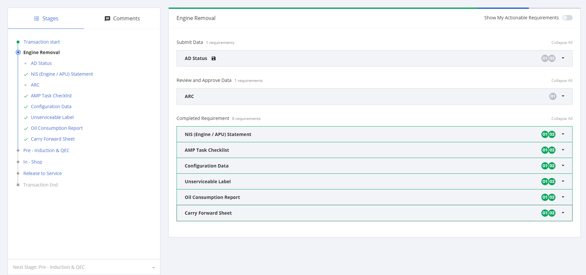The image size is (586, 275).
Task: Expand the Configuration Data arrow
Action: tap(563, 166)
